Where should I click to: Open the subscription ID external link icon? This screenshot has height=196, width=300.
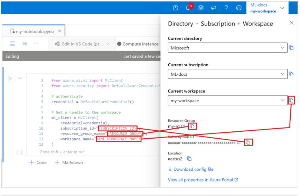[x=239, y=143]
